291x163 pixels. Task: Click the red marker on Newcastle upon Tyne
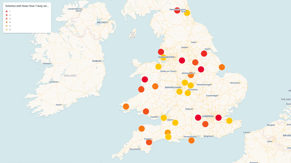coord(177,10)
